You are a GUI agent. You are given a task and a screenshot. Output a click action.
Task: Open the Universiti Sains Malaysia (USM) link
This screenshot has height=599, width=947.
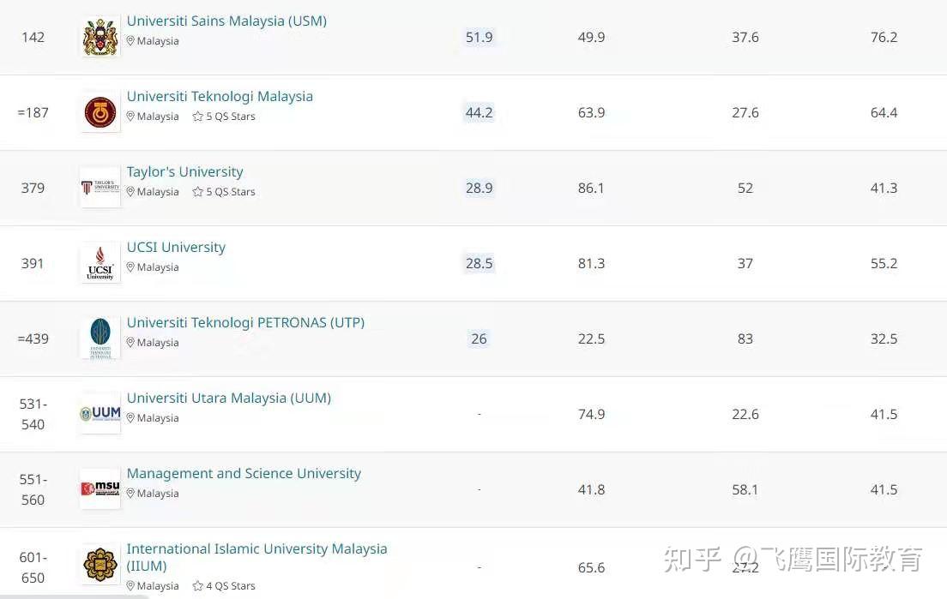[x=226, y=21]
